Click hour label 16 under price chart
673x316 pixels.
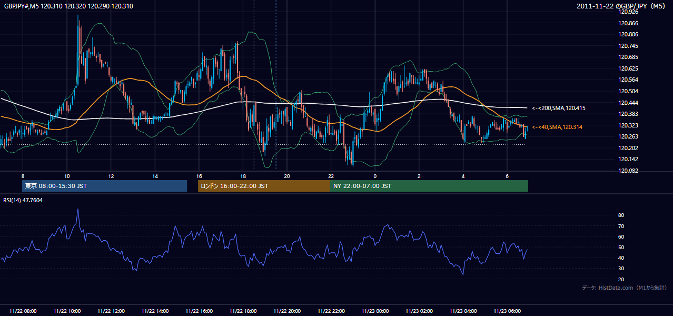click(x=199, y=176)
